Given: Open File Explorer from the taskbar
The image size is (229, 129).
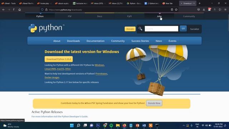Looking at the screenshot, I should pos(118,125).
